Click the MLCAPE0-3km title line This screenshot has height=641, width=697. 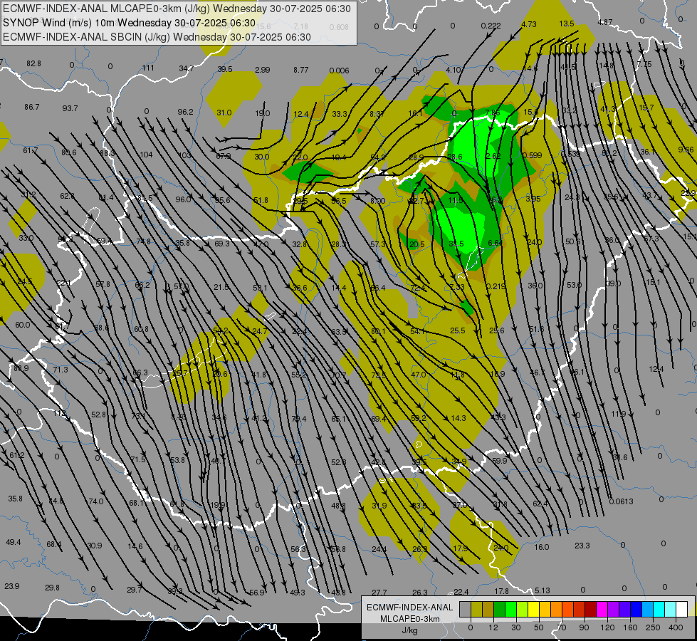(x=177, y=9)
